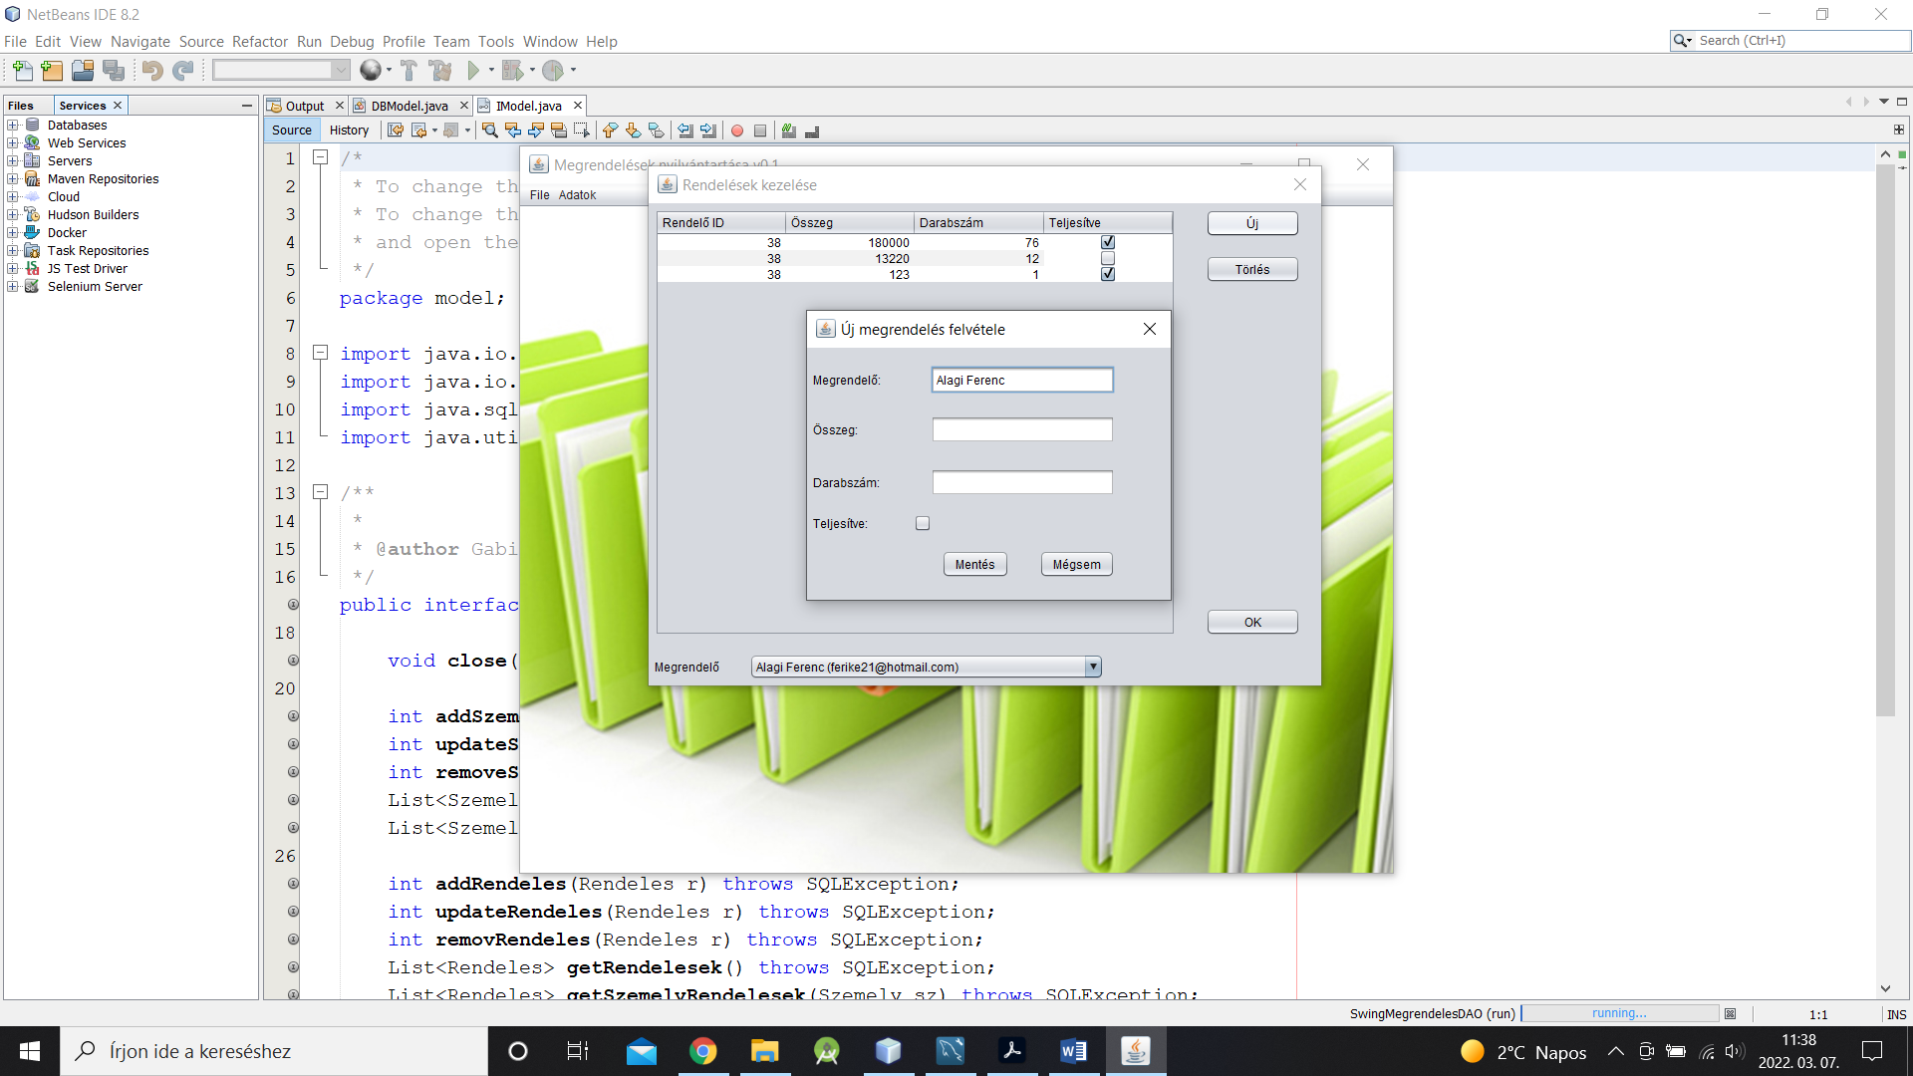Open Adatok menu in Megrendelések window
This screenshot has height=1076, width=1913.
pyautogui.click(x=577, y=194)
